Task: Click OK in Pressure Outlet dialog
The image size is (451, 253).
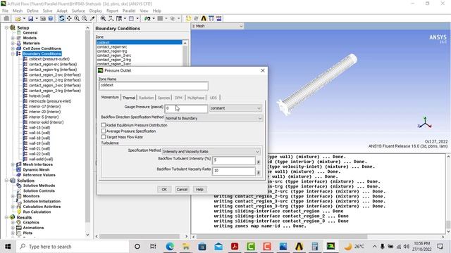Action: coord(164,189)
